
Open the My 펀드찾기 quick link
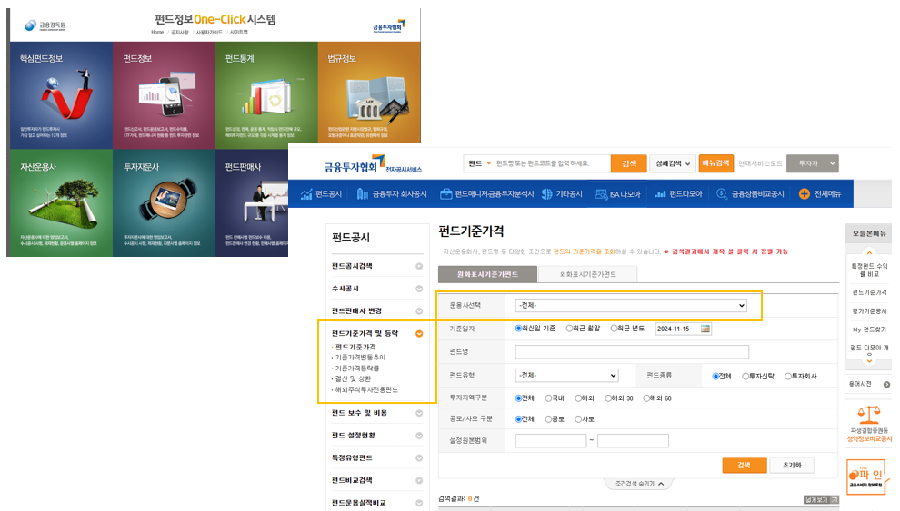pos(869,329)
